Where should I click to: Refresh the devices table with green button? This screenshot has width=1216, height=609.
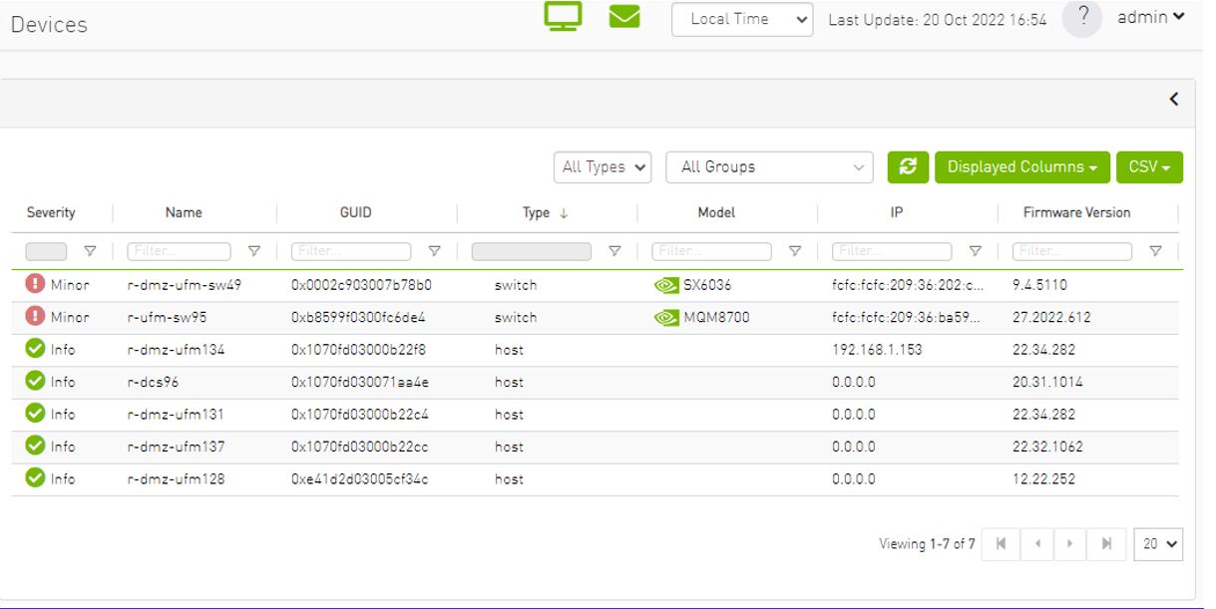(908, 166)
